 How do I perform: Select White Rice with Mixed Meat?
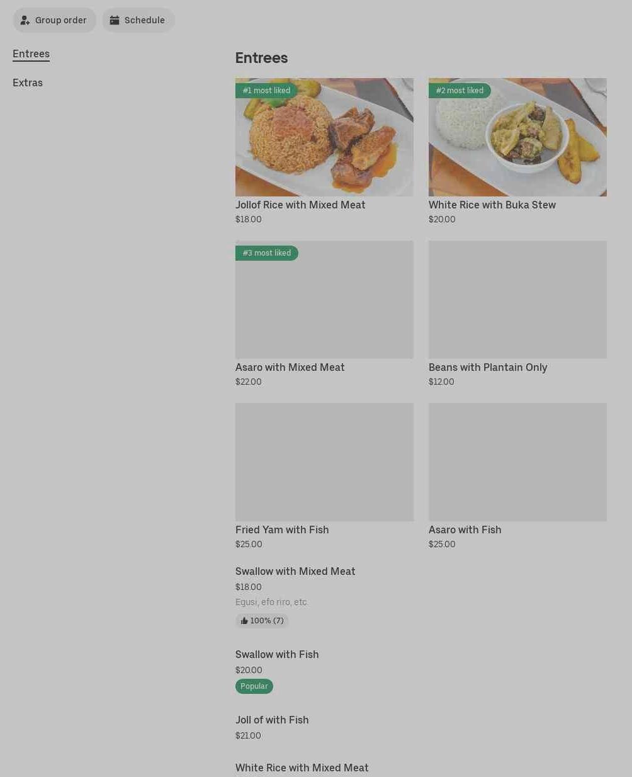pyautogui.click(x=302, y=768)
